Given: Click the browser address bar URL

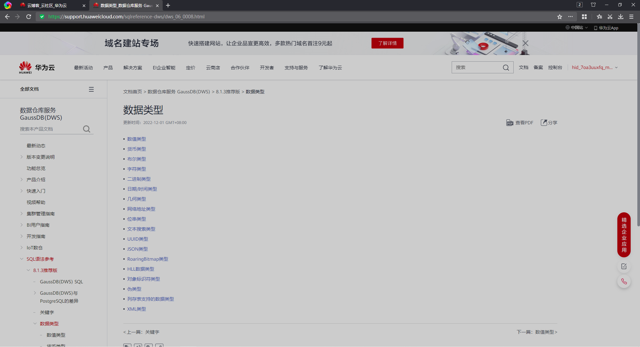Looking at the screenshot, I should (x=126, y=17).
